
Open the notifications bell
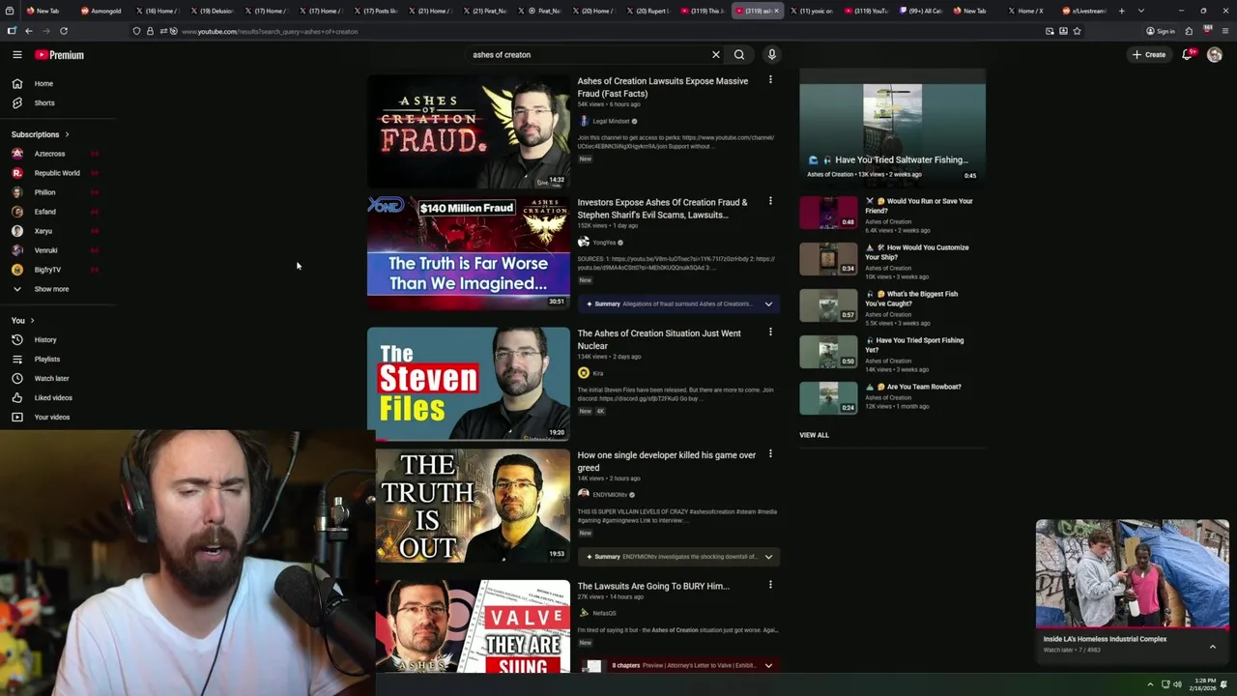[1188, 55]
